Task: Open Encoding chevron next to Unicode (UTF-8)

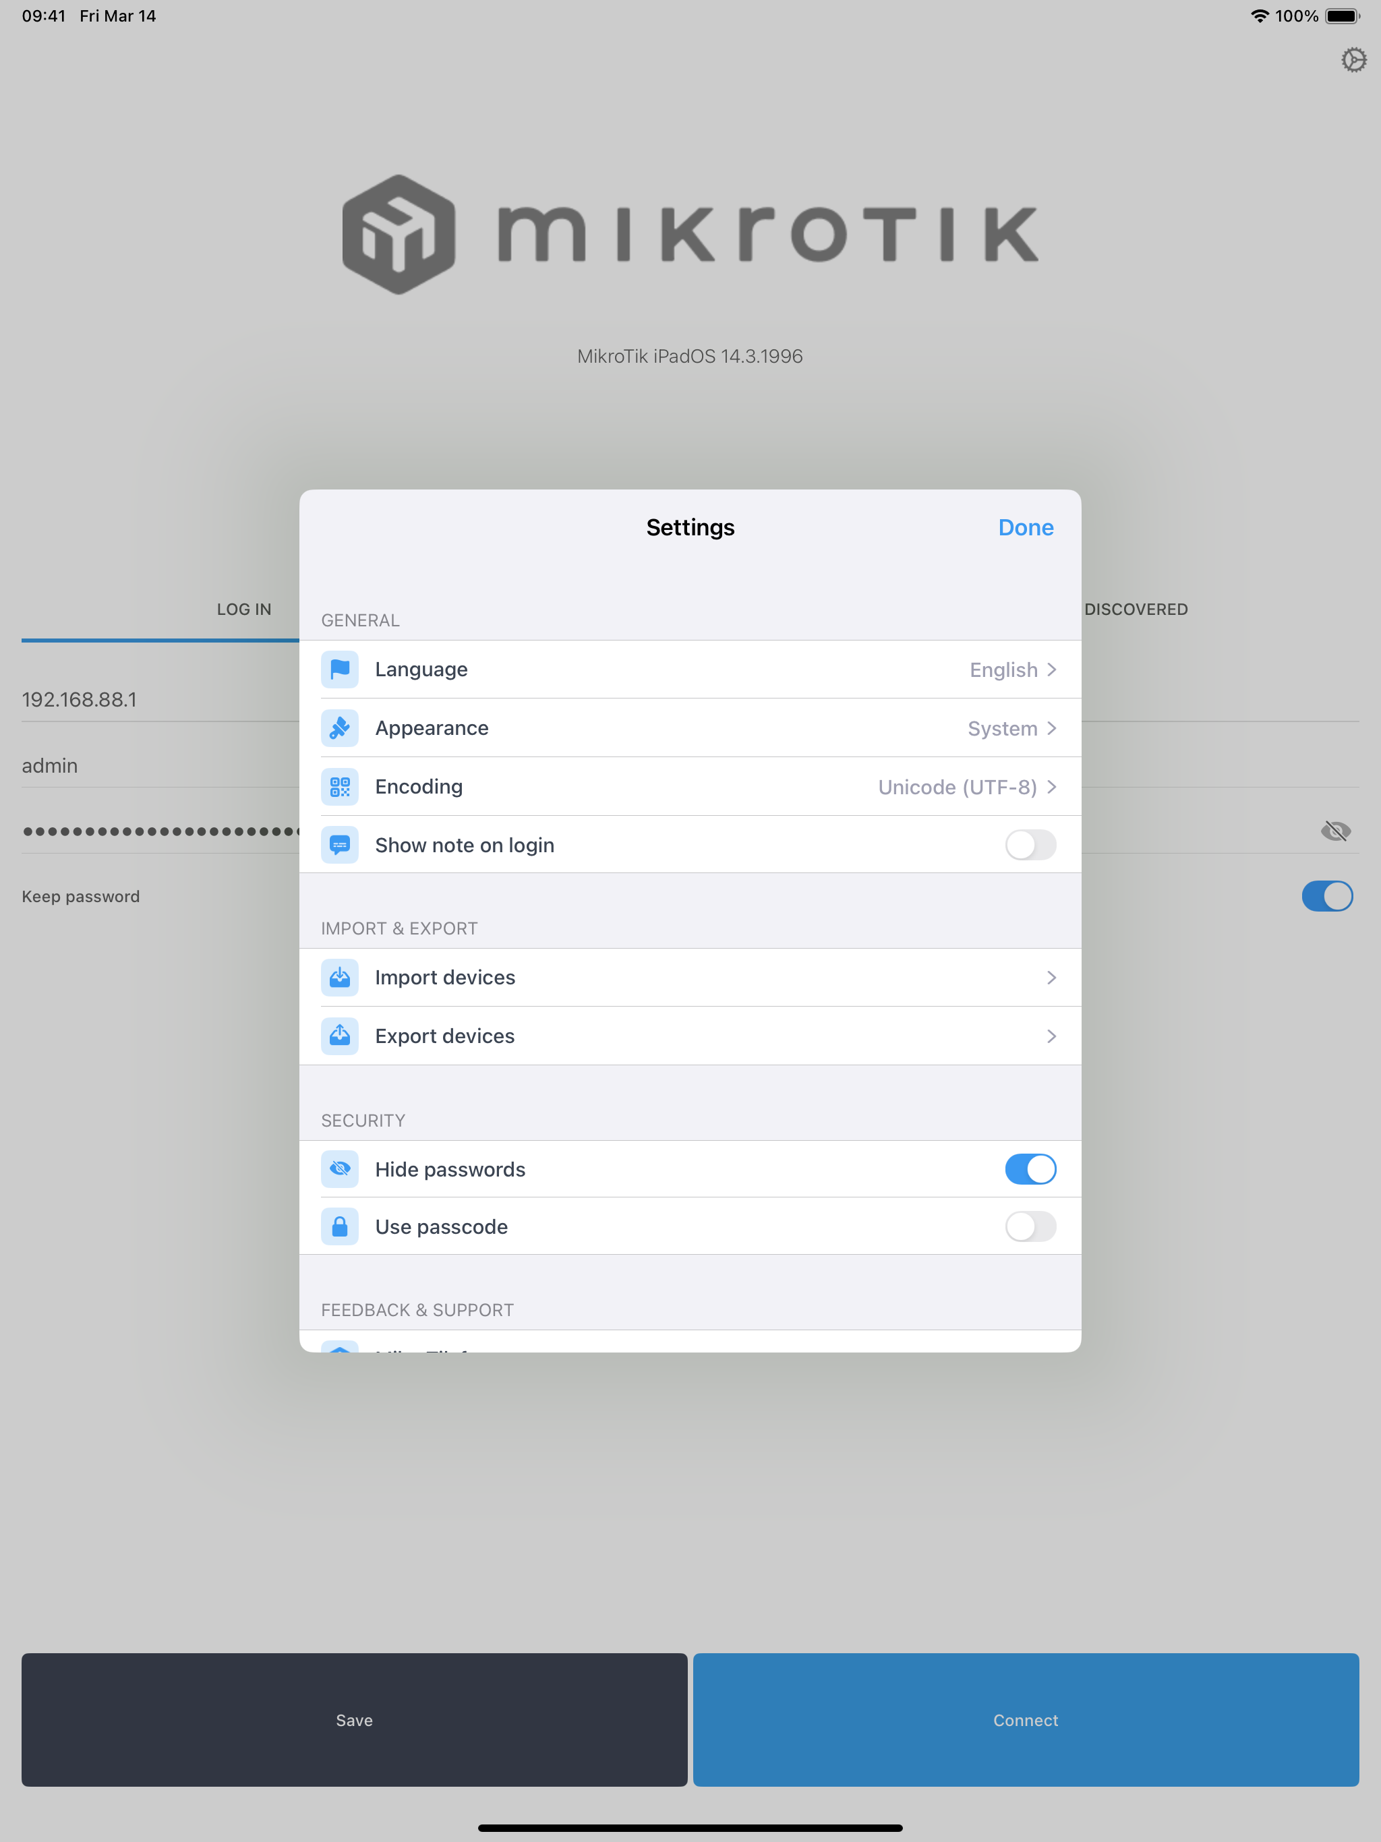Action: tap(1051, 786)
